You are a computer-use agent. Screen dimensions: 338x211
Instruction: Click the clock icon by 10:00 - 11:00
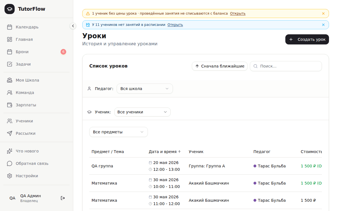click(x=150, y=187)
